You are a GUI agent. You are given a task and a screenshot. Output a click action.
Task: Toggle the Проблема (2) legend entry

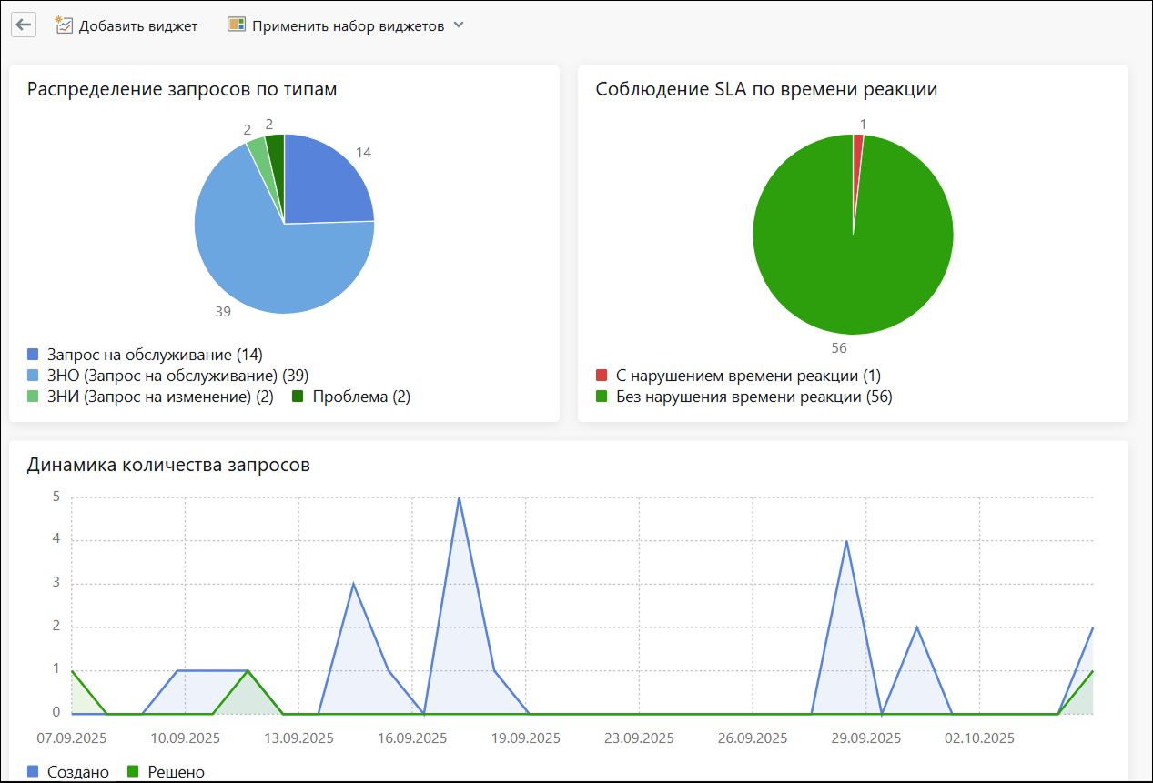(351, 397)
